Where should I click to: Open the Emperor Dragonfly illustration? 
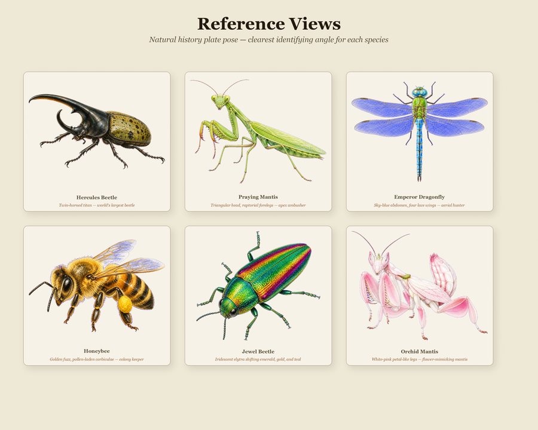(x=420, y=131)
